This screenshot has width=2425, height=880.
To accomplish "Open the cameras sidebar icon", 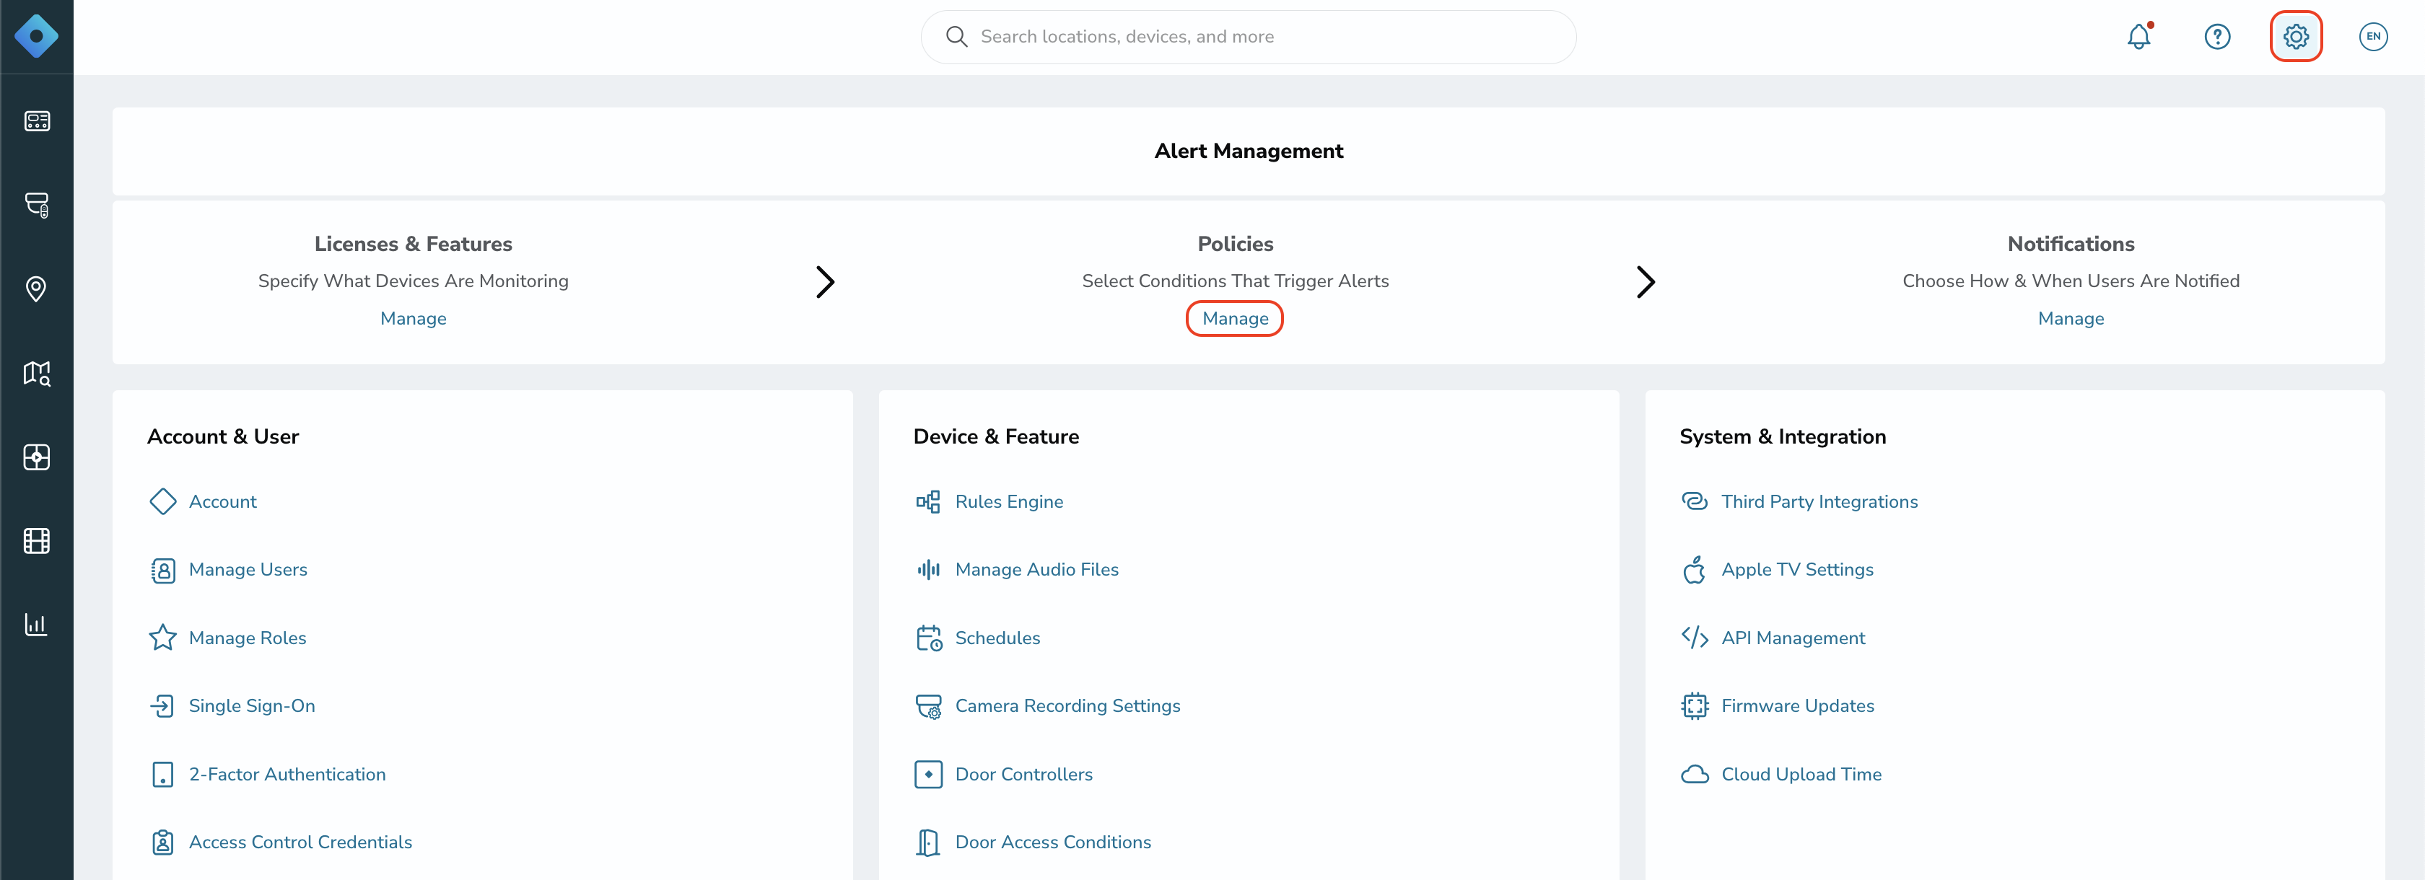I will tap(37, 205).
